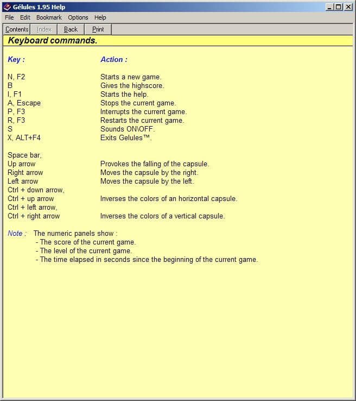Open the Options menu
Screen dimensions: 356x401
[78, 17]
